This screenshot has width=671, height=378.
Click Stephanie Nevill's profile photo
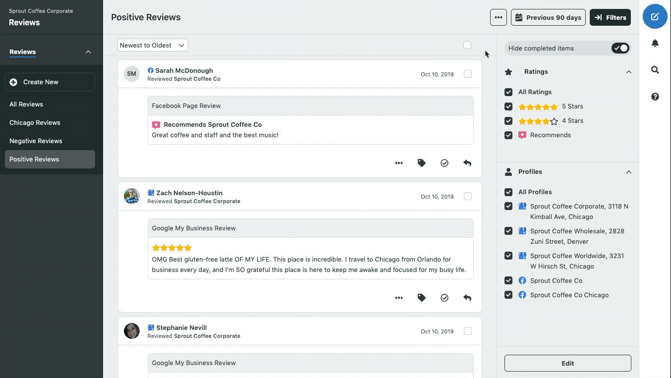click(131, 331)
